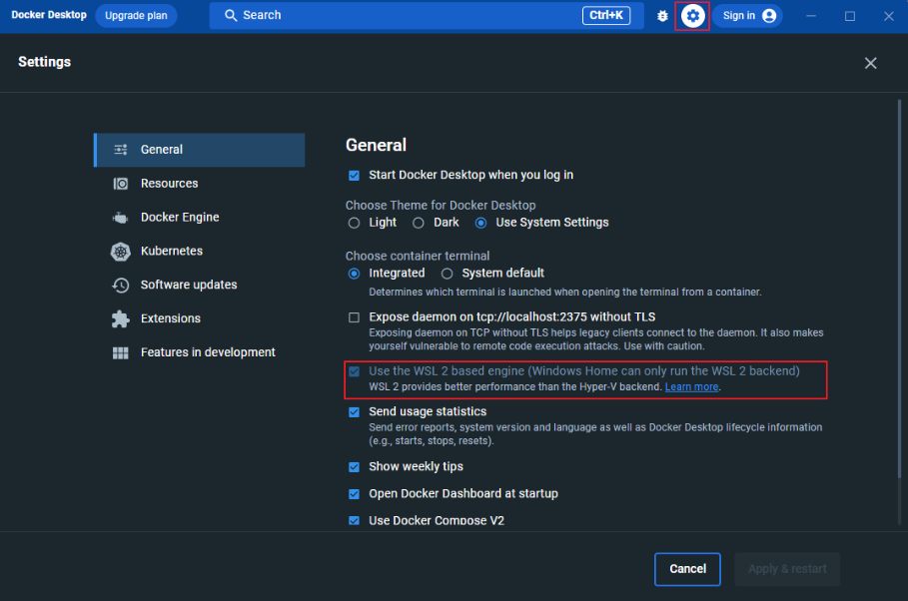Uncheck Start Docker Desktop when you log in
The height and width of the screenshot is (601, 908).
pyautogui.click(x=354, y=176)
